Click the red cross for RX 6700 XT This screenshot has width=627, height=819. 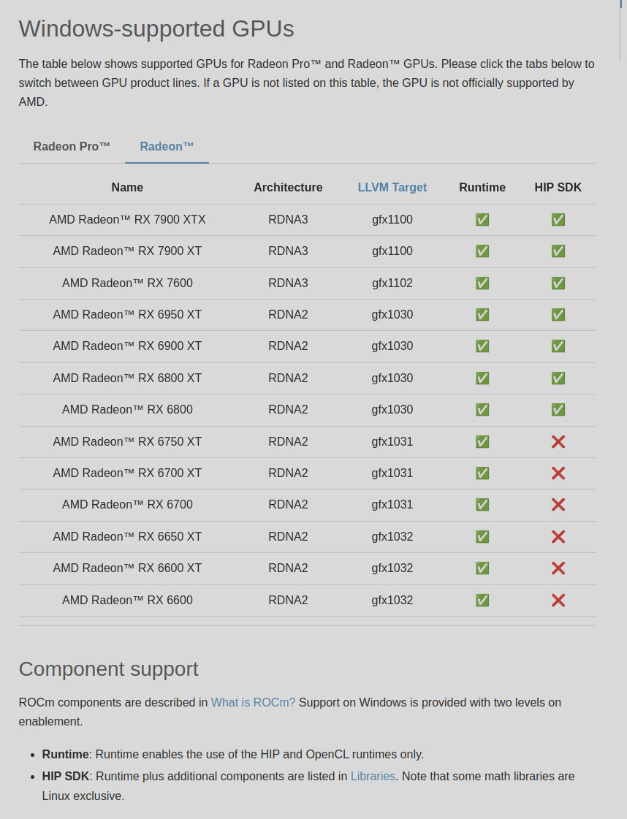pyautogui.click(x=558, y=473)
